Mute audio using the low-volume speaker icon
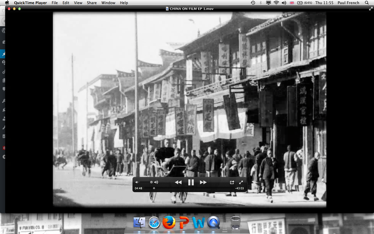Viewport: 374px width, 234px height. [x=137, y=182]
